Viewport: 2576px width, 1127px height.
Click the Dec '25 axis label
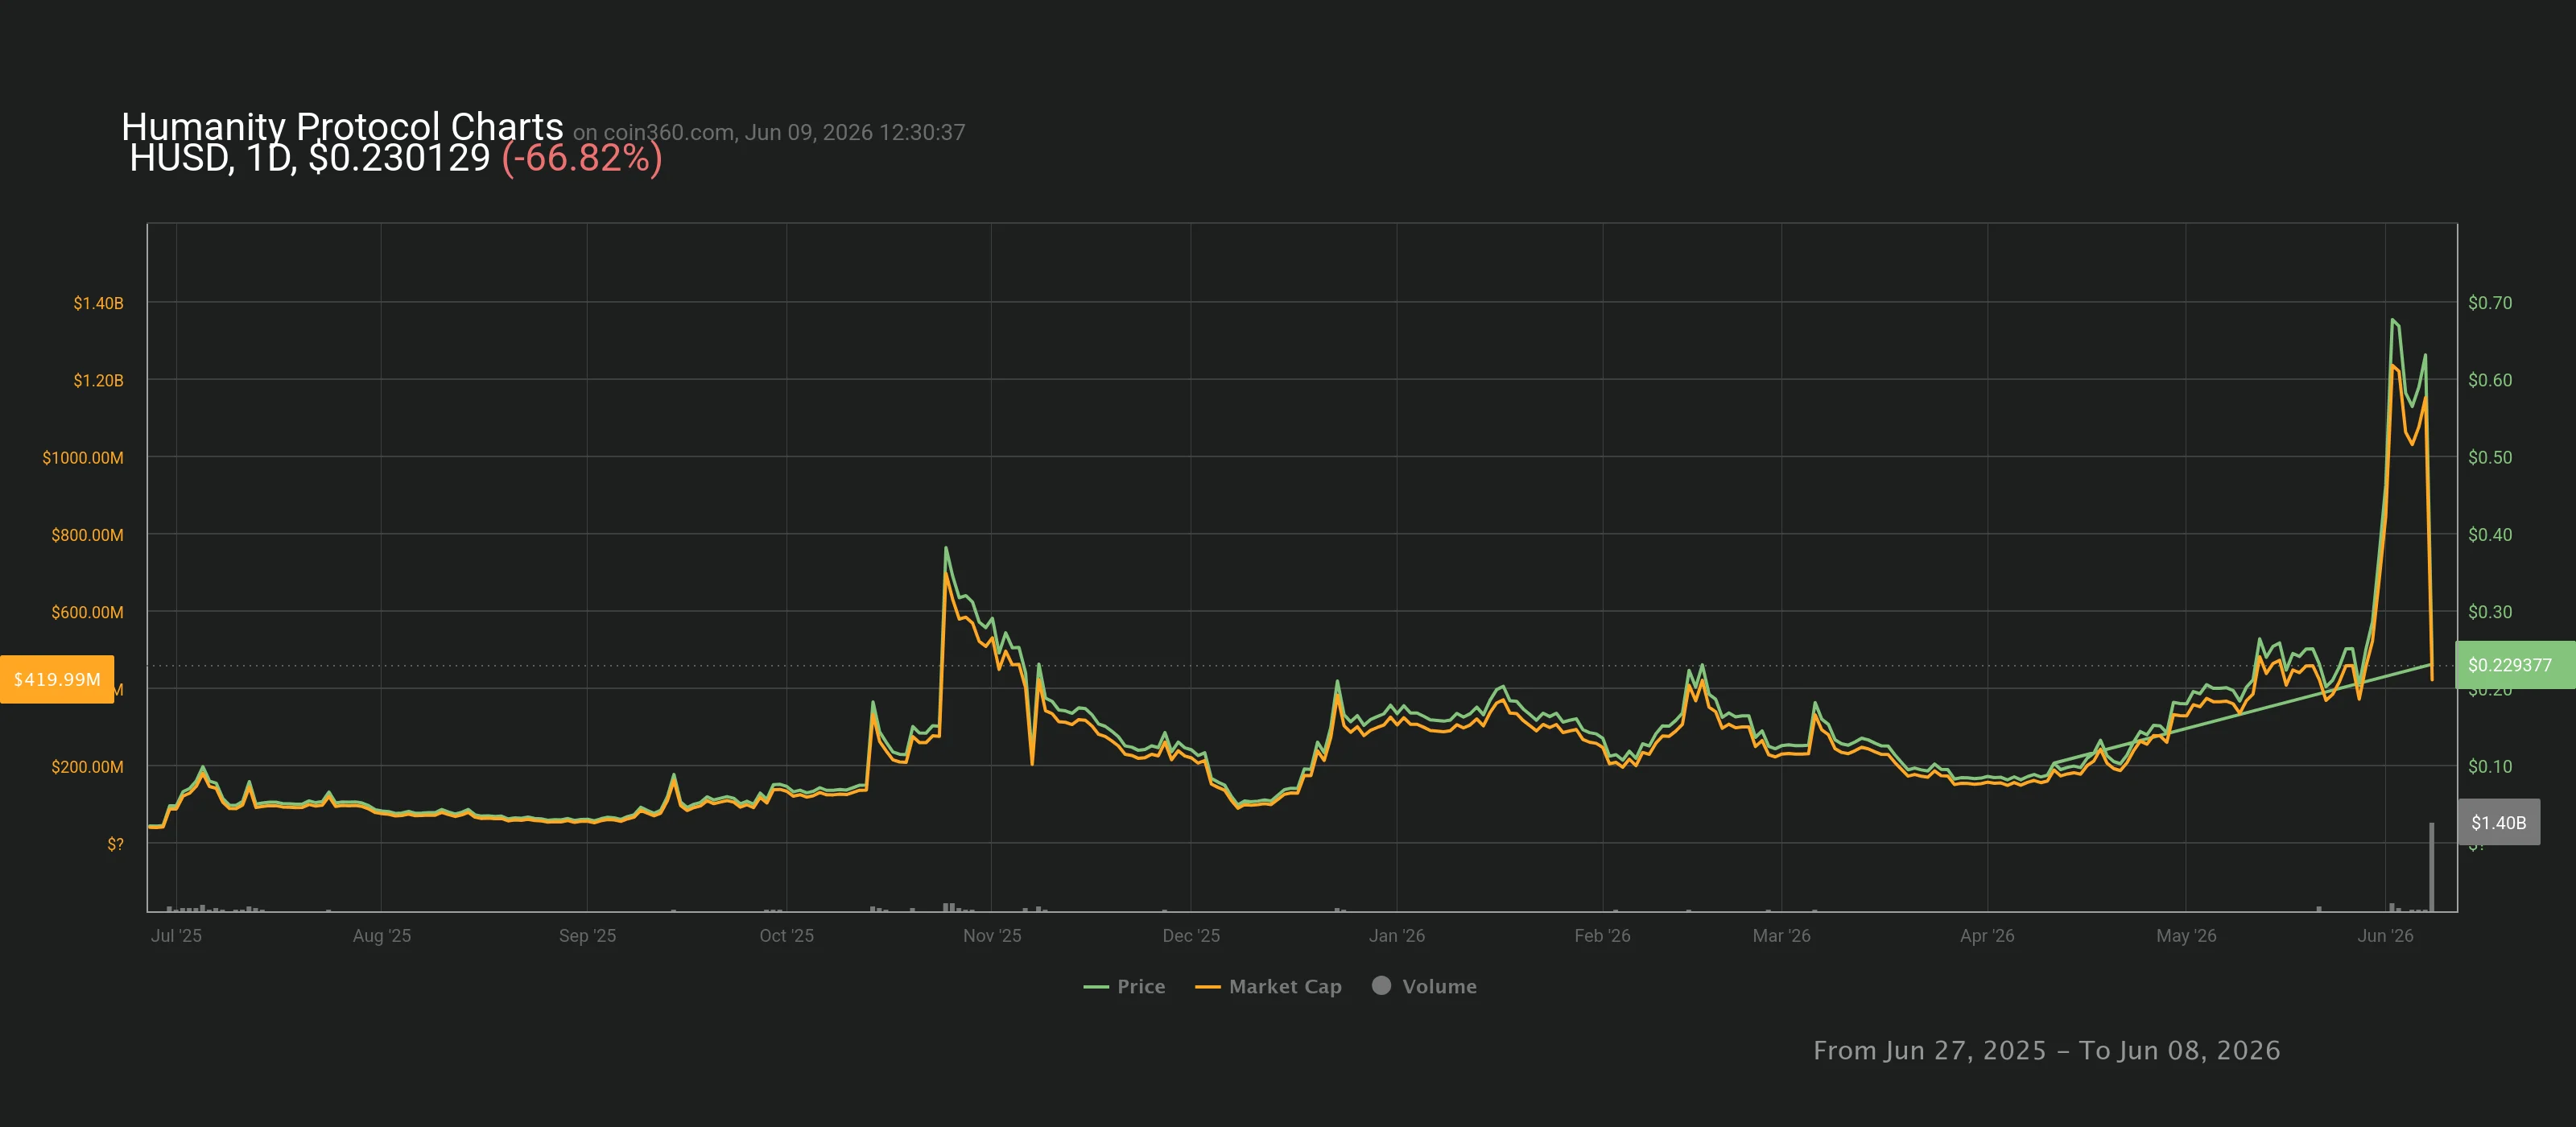coord(1191,935)
